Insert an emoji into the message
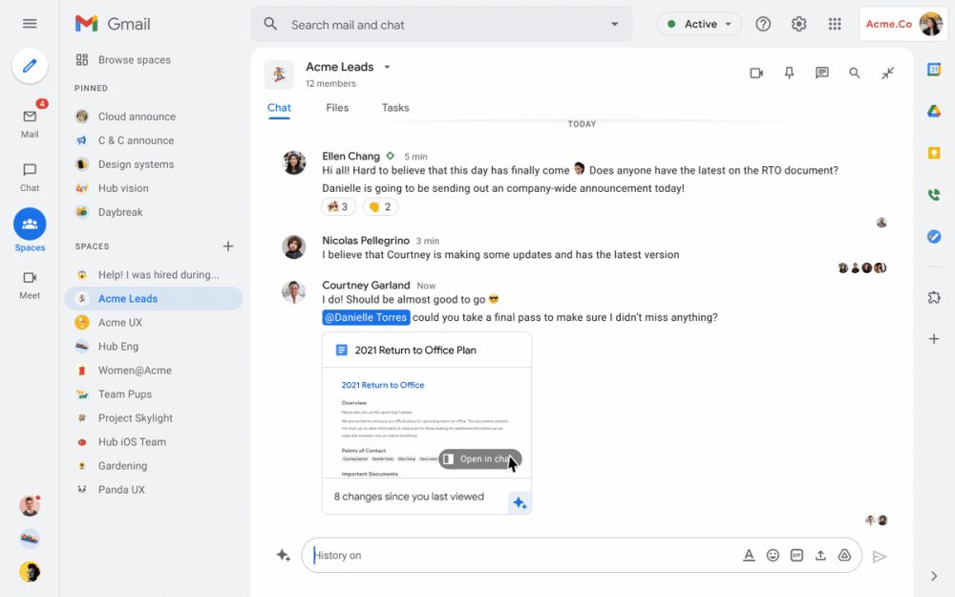 click(x=773, y=555)
